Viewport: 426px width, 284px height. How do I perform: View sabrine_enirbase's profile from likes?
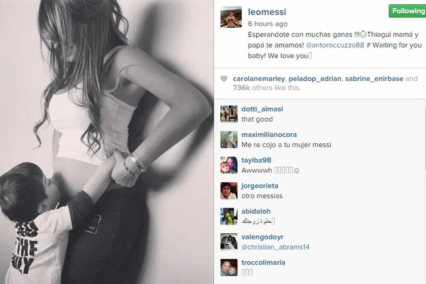click(x=374, y=79)
